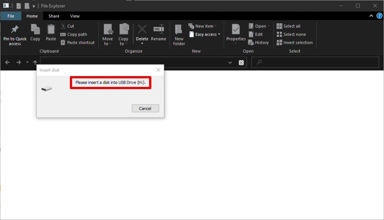Screen dimensions: 384x220
Task: Switch to the View ribbon tab
Action: (75, 16)
